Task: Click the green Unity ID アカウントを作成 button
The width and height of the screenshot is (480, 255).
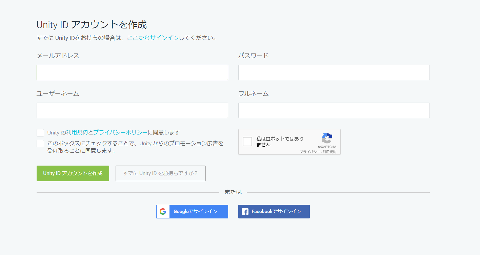Action: 73,173
